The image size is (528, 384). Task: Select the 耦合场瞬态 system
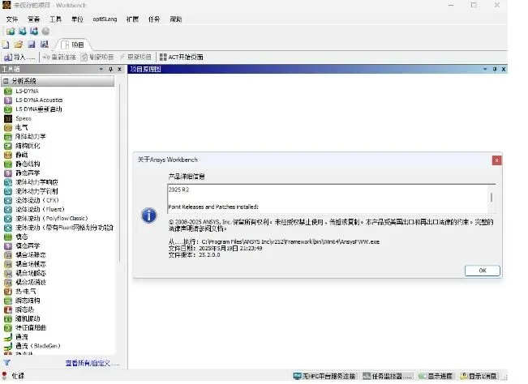point(25,273)
